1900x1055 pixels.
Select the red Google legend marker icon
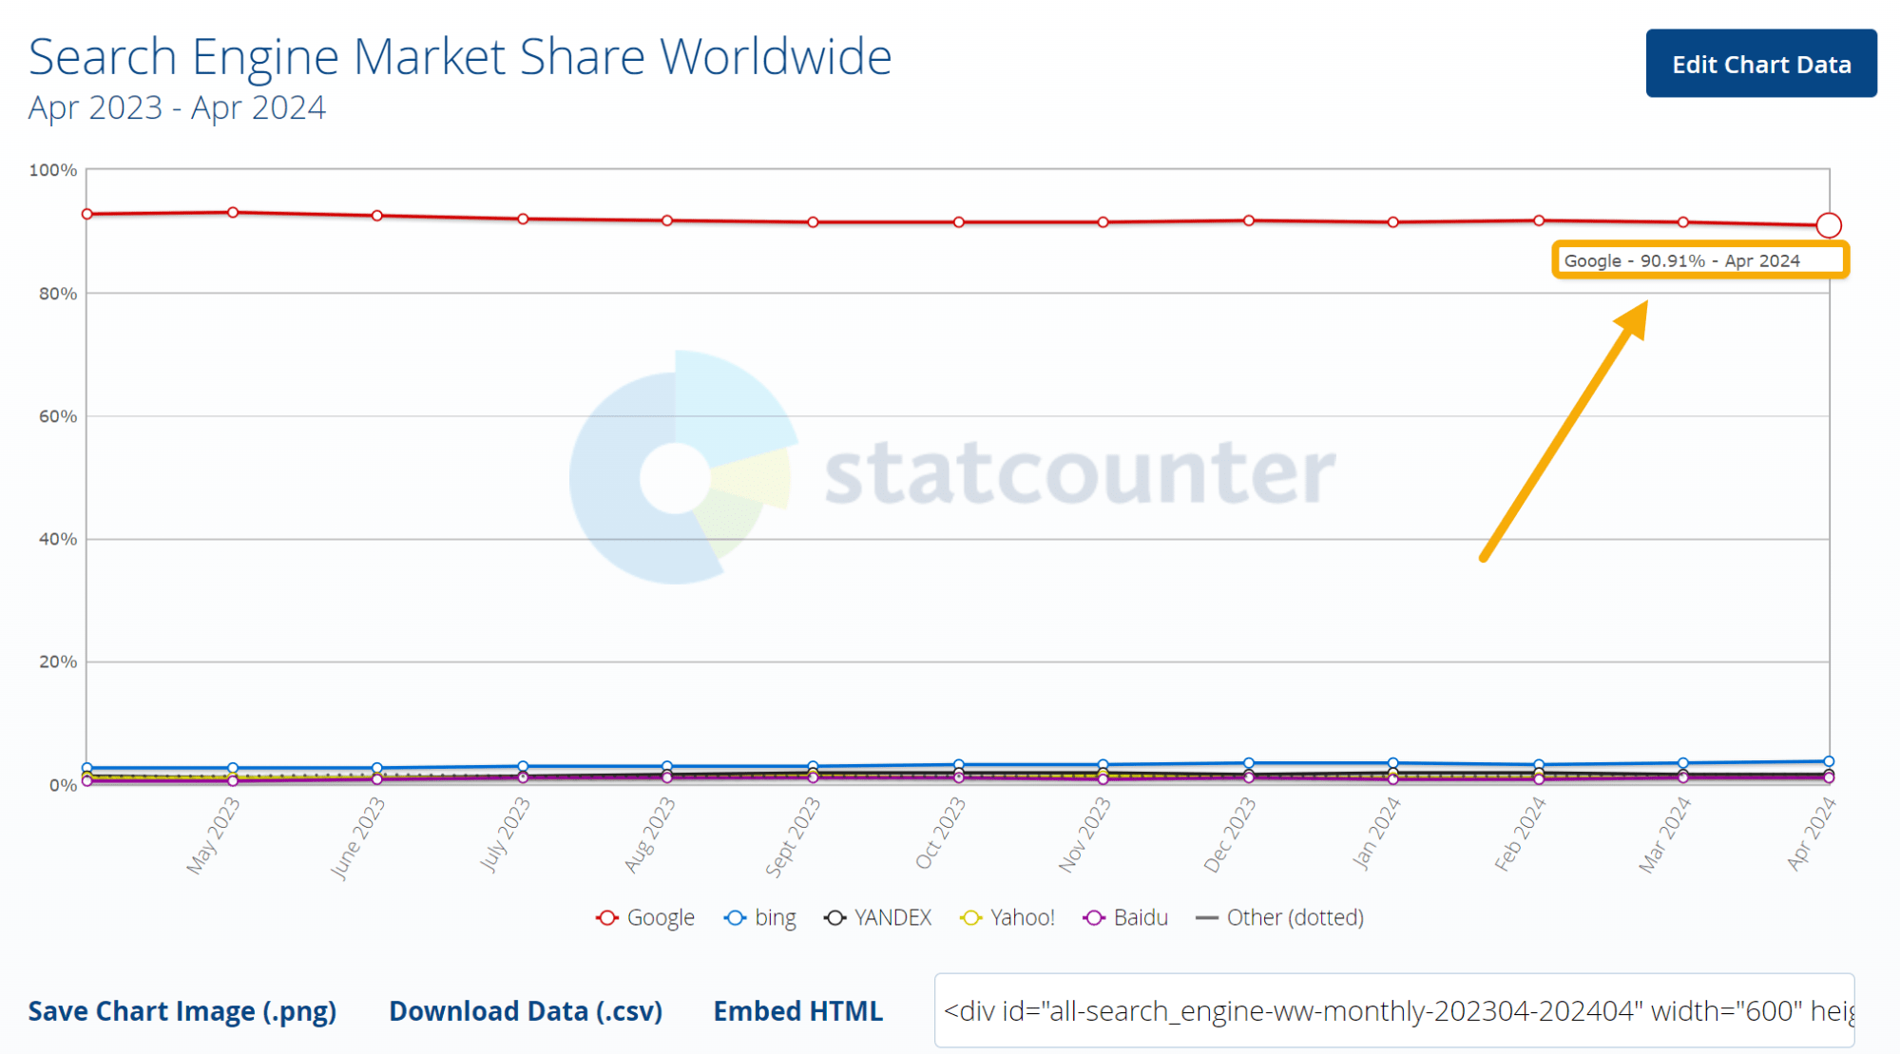[x=607, y=917]
